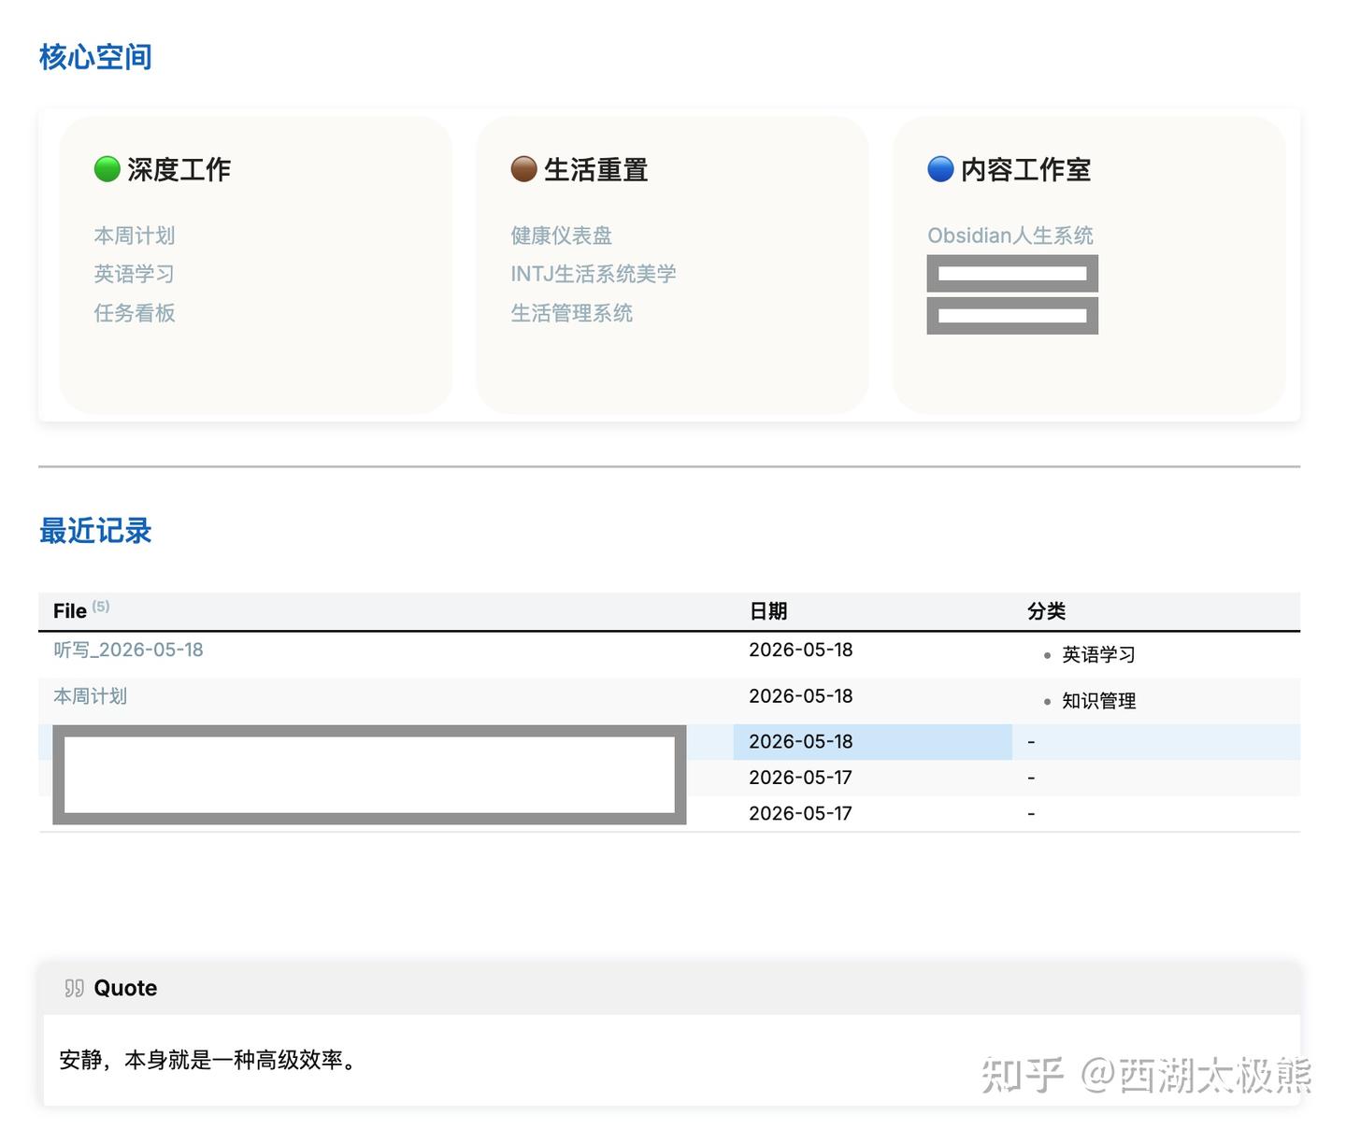Screen dimensions: 1346x1129
Task: Open the INTJ生活系统美学 link
Action: tap(594, 274)
